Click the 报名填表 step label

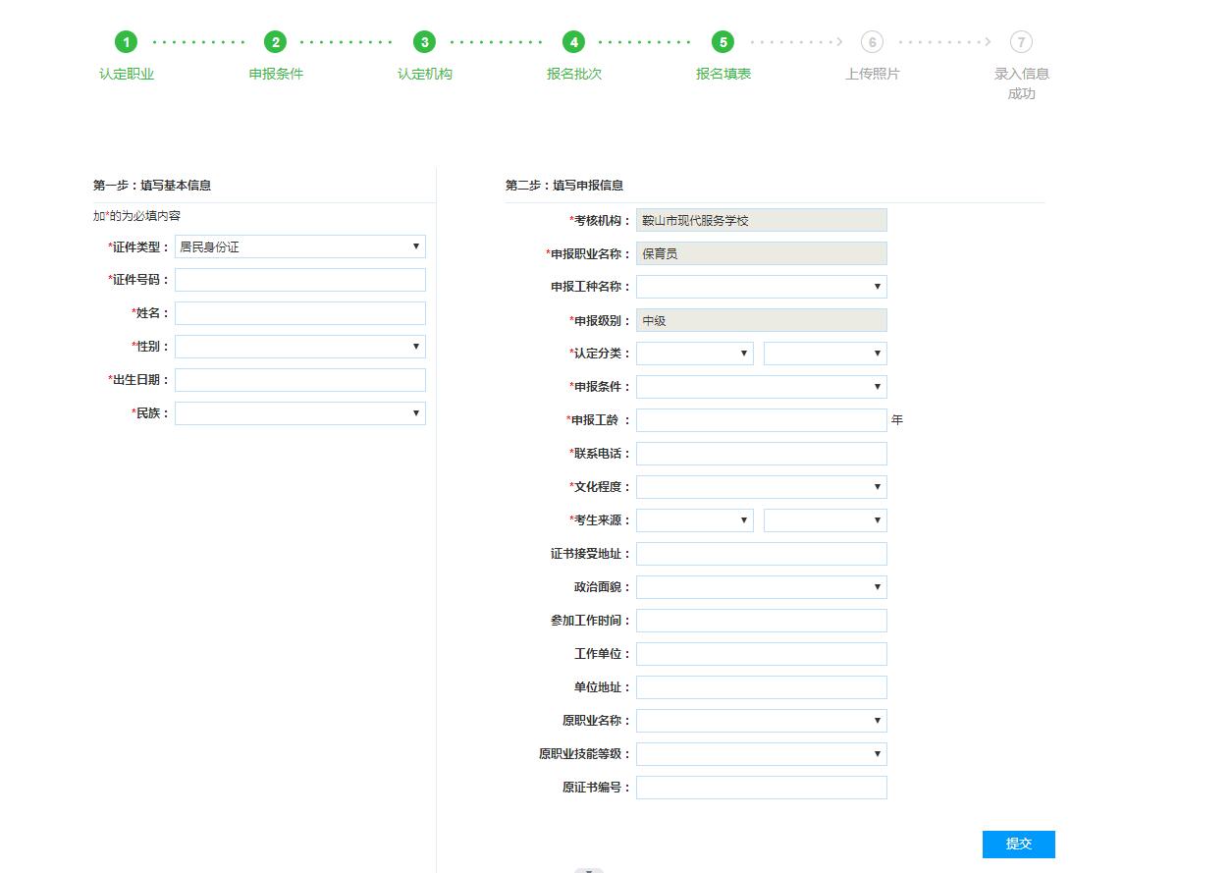click(x=723, y=74)
